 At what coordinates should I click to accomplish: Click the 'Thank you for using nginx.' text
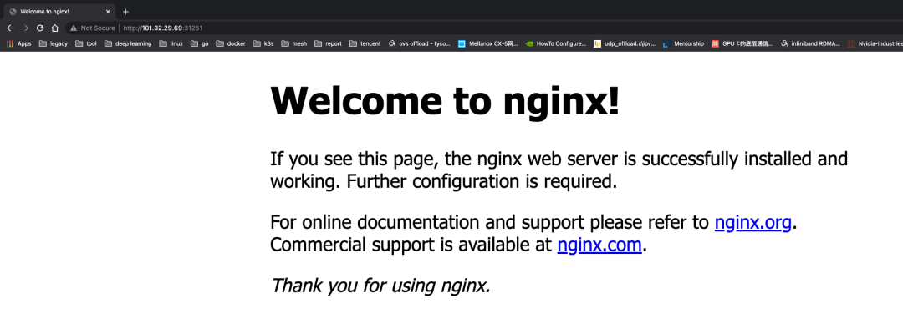(380, 286)
